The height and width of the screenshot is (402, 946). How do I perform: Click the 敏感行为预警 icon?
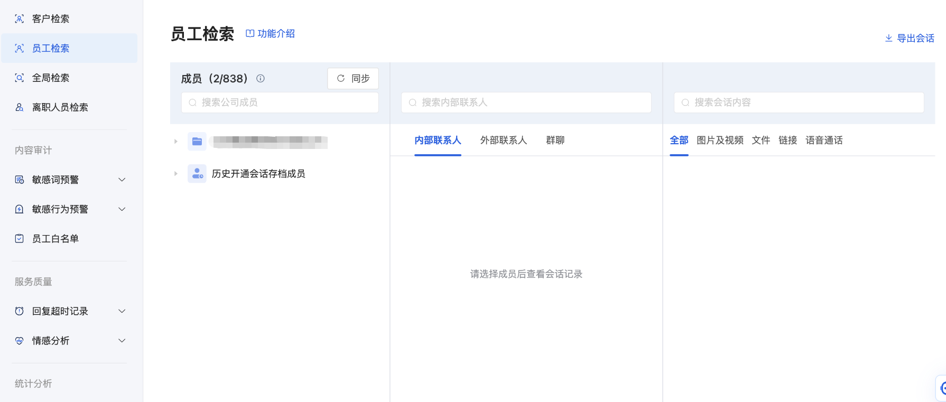point(20,209)
